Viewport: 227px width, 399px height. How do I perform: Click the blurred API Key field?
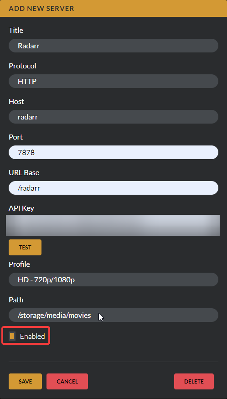113,225
